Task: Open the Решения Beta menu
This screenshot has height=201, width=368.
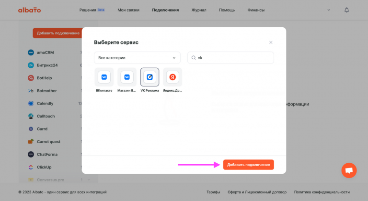Action: tap(92, 10)
